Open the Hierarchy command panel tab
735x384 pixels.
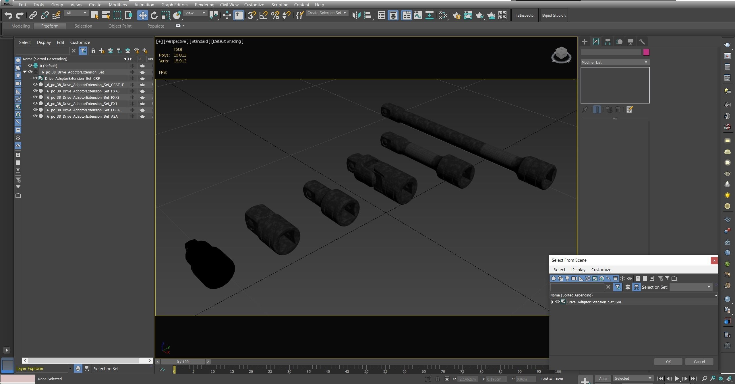click(x=608, y=42)
